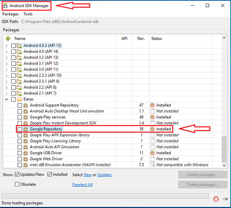
Task: Click the scroll up arrow of package list
Action: point(224,37)
